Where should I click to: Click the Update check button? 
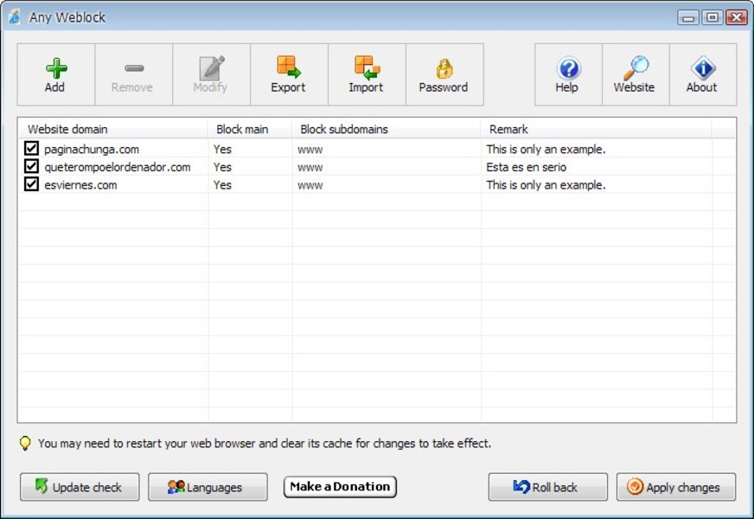point(79,487)
